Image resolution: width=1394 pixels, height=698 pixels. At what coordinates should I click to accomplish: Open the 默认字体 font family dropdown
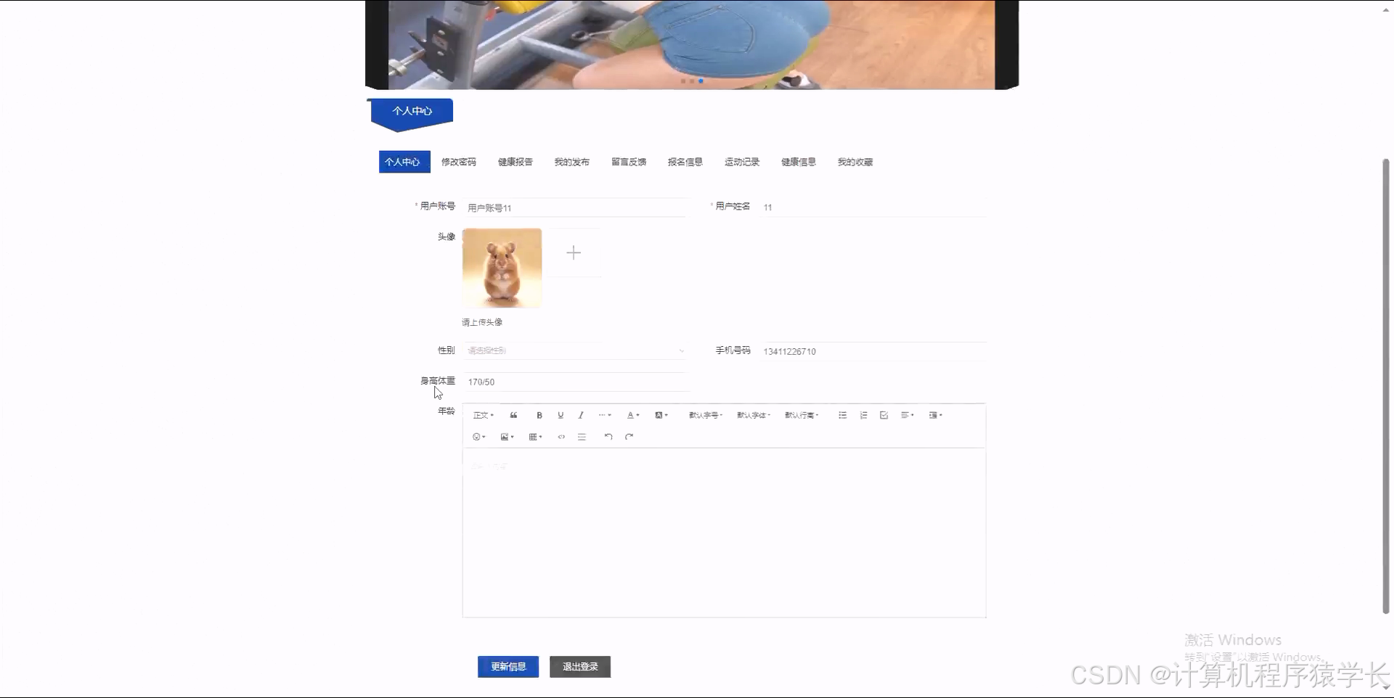(x=754, y=415)
